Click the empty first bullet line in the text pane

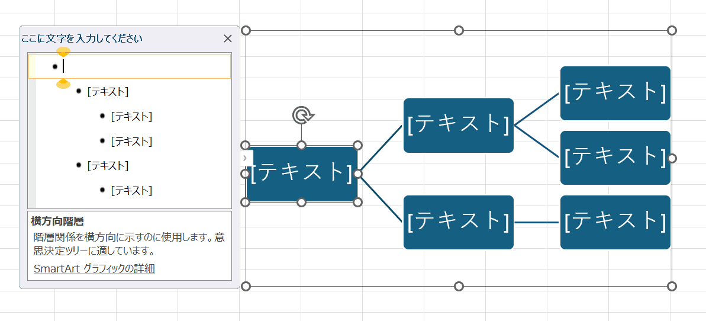(142, 66)
